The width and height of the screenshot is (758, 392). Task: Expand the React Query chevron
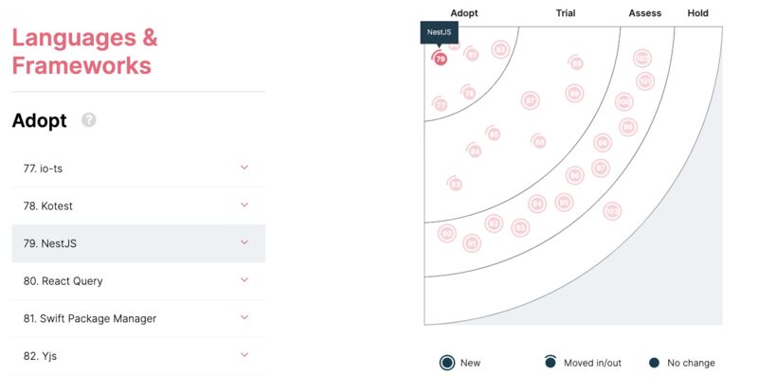[244, 280]
